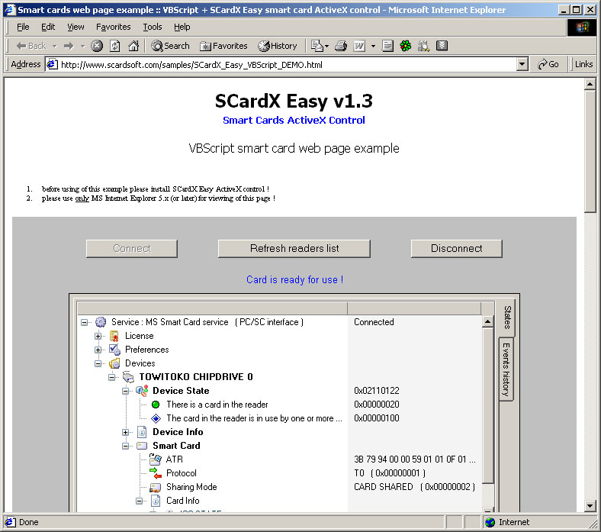Open the Mail button dropdown arrow

326,47
